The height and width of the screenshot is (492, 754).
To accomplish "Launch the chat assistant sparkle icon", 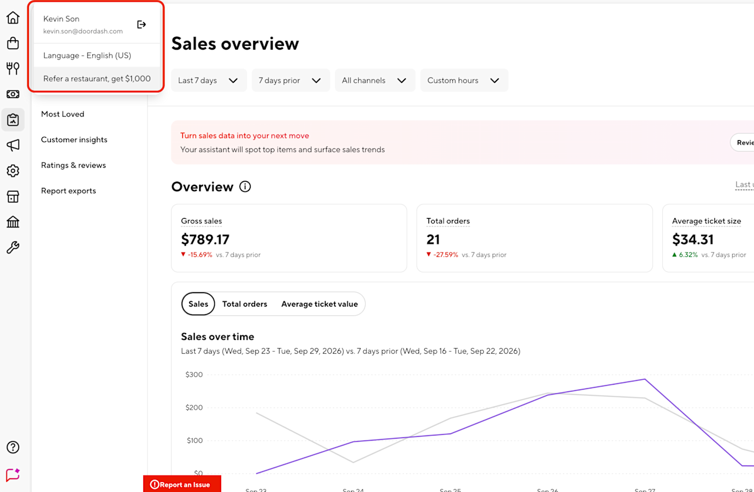I will tap(13, 475).
